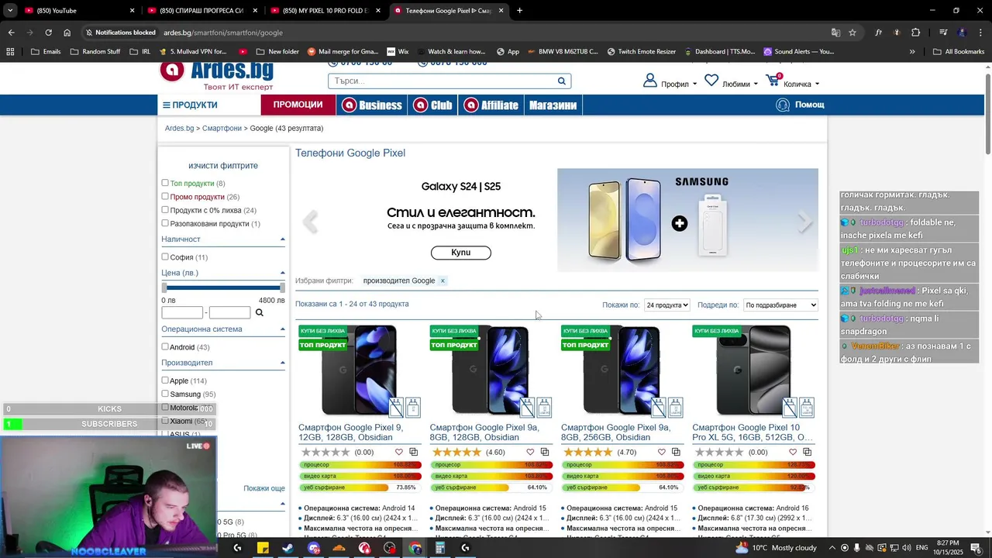992x558 pixels.
Task: Remove the производител Google filter with x
Action: 443,281
